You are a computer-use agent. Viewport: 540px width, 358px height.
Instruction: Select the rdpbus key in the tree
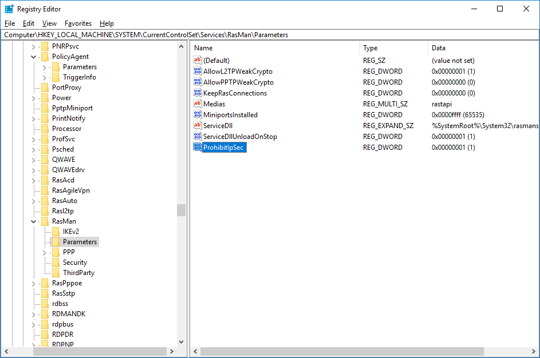(x=62, y=324)
